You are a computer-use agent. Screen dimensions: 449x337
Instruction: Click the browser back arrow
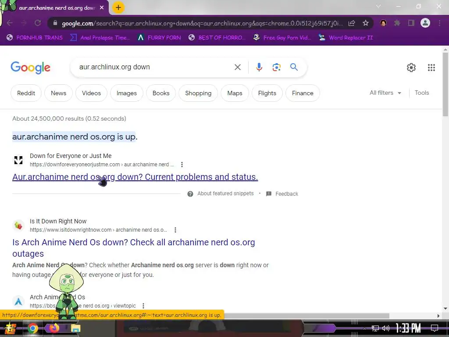[10, 23]
